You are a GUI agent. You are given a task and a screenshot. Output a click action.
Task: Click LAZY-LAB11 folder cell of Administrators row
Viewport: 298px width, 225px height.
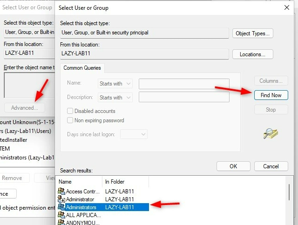point(120,207)
